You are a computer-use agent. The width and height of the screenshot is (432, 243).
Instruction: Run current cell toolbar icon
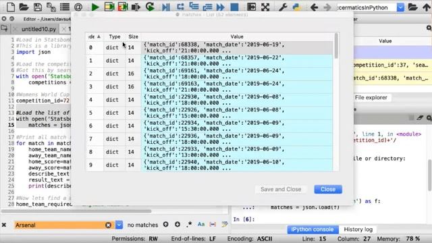pyautogui.click(x=109, y=7)
